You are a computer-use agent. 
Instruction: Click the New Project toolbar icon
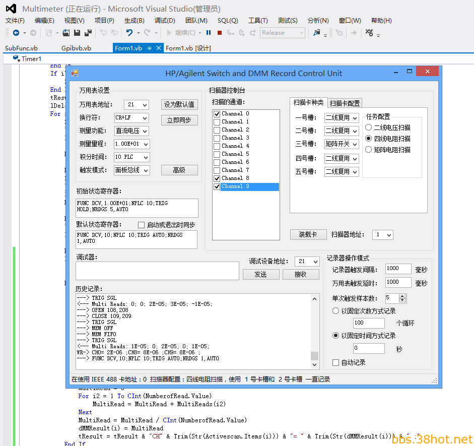pyautogui.click(x=48, y=33)
